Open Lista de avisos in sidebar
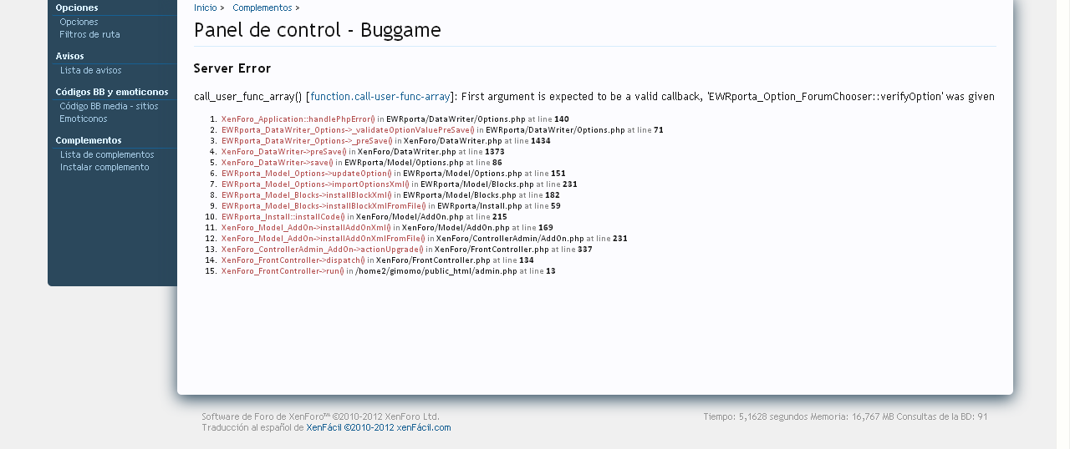The height and width of the screenshot is (449, 1070). (x=90, y=70)
